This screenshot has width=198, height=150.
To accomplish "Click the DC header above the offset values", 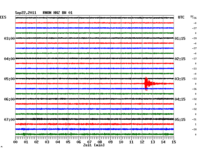I will [192, 16].
